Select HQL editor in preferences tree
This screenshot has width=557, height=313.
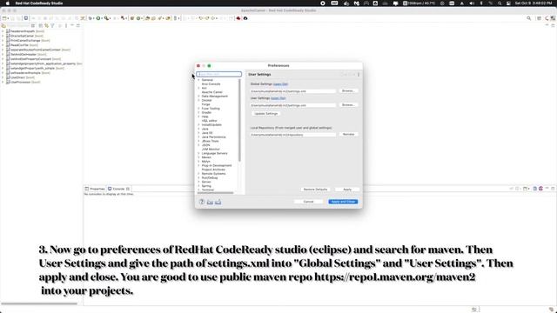[209, 121]
